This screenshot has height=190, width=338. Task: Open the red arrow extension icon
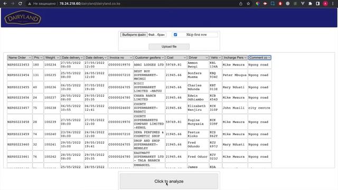pos(265,4)
